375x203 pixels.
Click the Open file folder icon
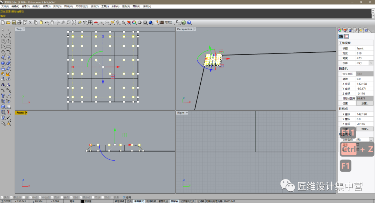click(x=8, y=23)
